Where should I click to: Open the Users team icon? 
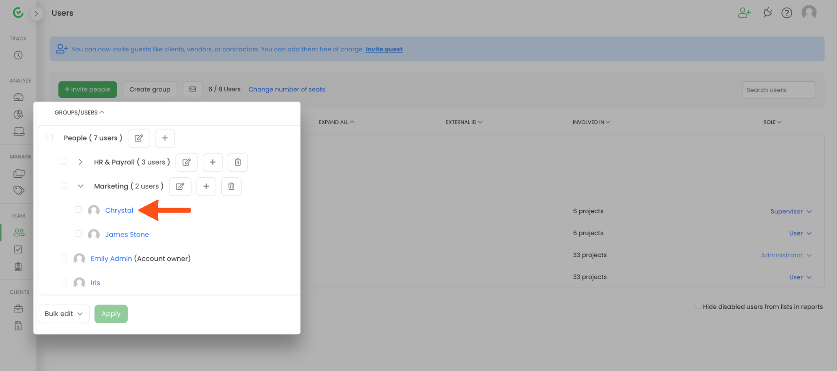click(x=19, y=232)
